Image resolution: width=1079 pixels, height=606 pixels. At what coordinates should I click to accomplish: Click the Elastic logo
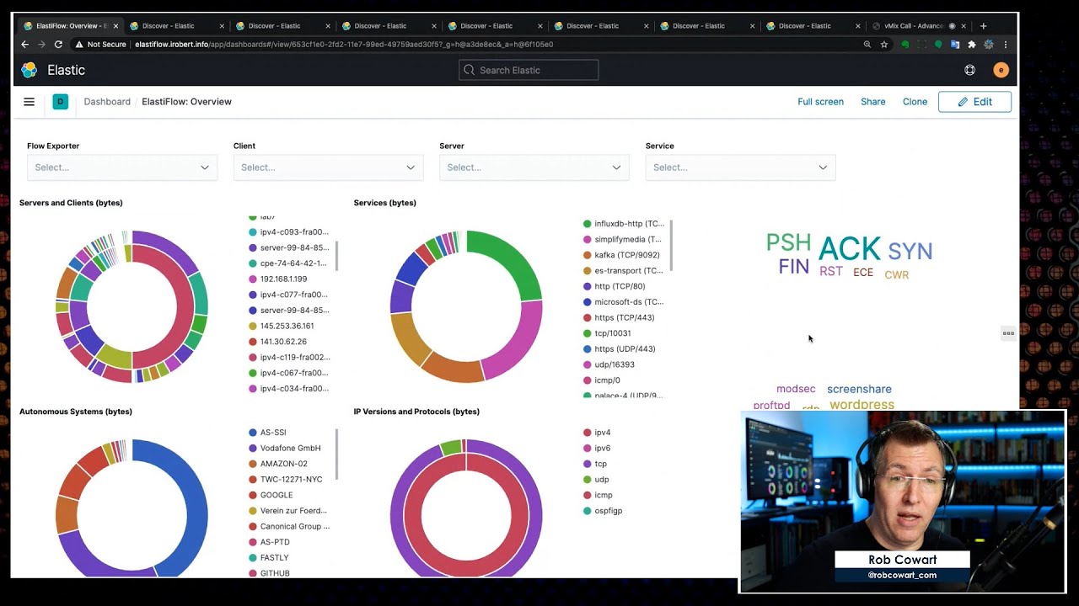pos(30,70)
